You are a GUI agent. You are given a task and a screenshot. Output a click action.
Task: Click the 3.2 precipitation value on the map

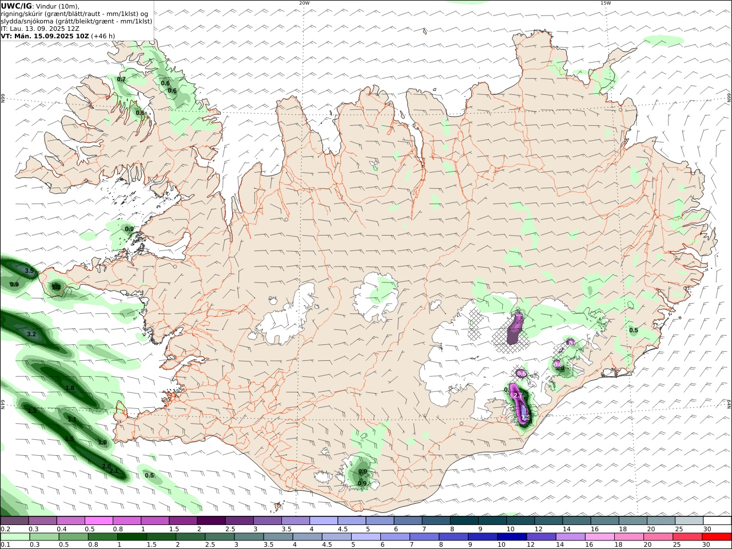(x=32, y=334)
